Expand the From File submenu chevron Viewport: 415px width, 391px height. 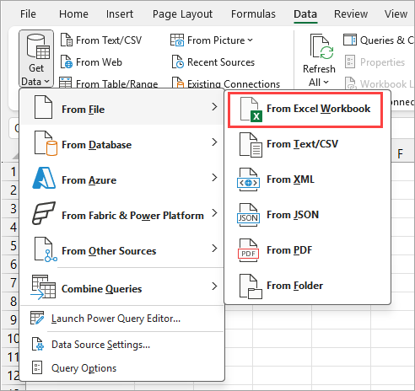[214, 107]
